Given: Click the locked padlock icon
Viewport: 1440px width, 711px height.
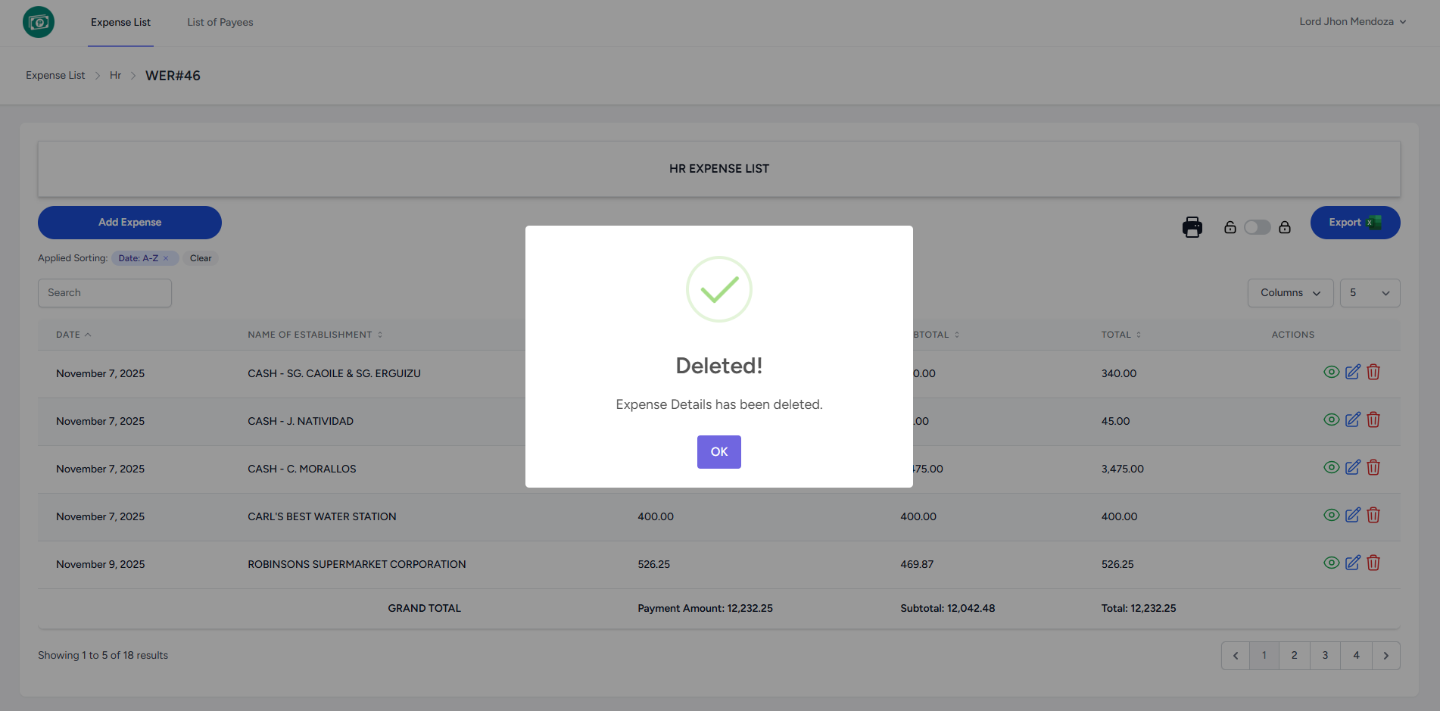Looking at the screenshot, I should (1285, 227).
